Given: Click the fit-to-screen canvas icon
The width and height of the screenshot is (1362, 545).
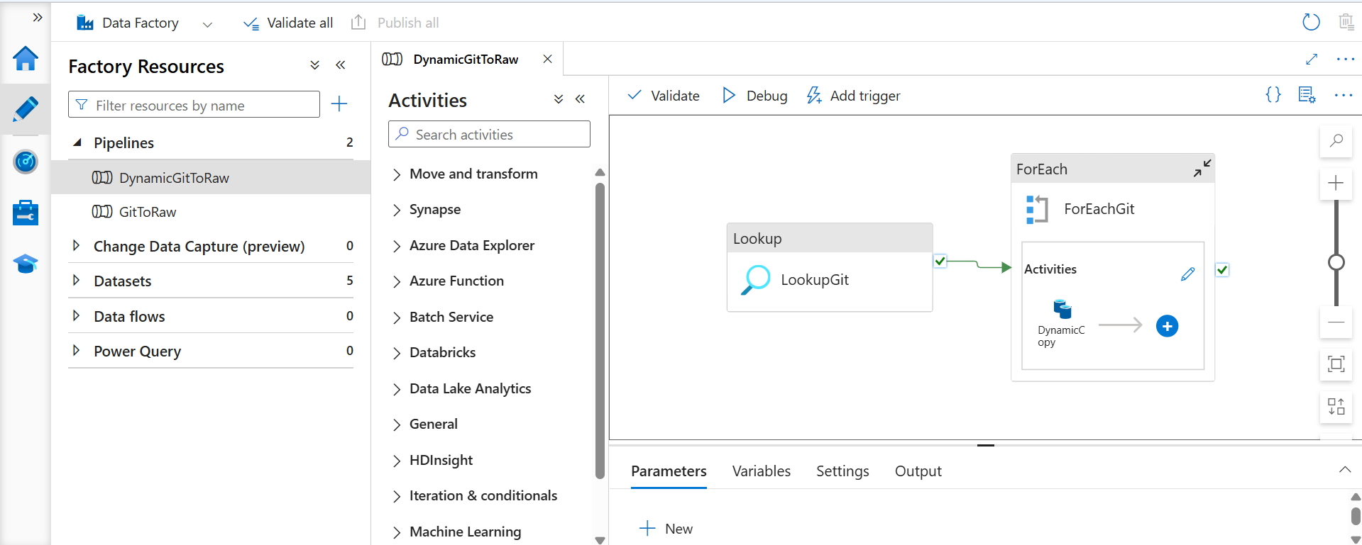Looking at the screenshot, I should [1336, 364].
